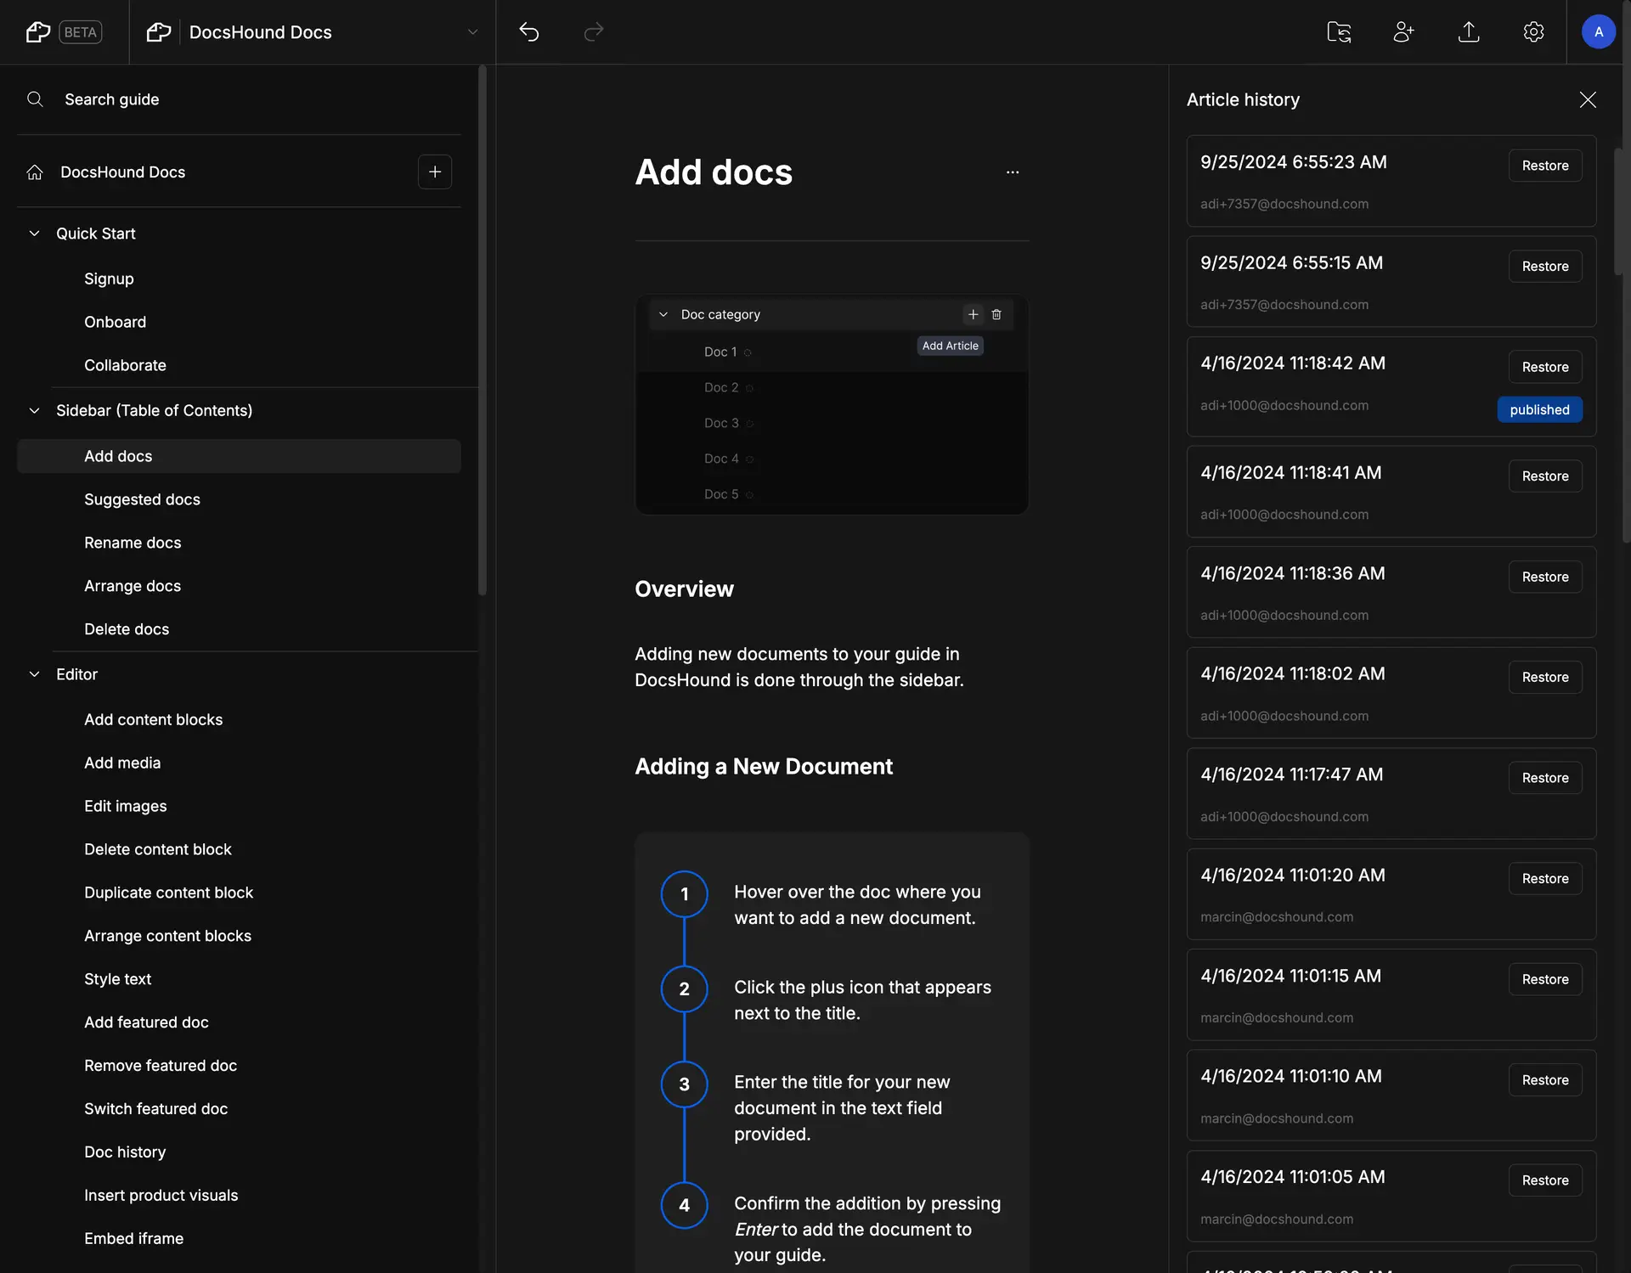
Task: Restore version from 4/16/2024 11:18:02 AM
Action: [x=1545, y=677]
